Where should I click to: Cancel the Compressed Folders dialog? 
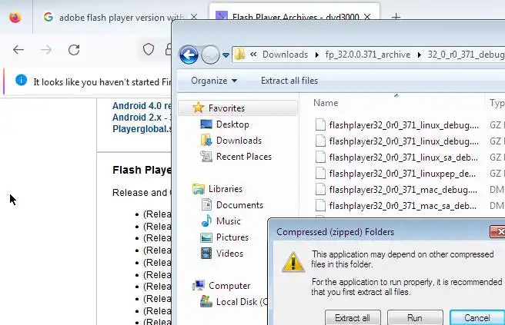coord(477,317)
